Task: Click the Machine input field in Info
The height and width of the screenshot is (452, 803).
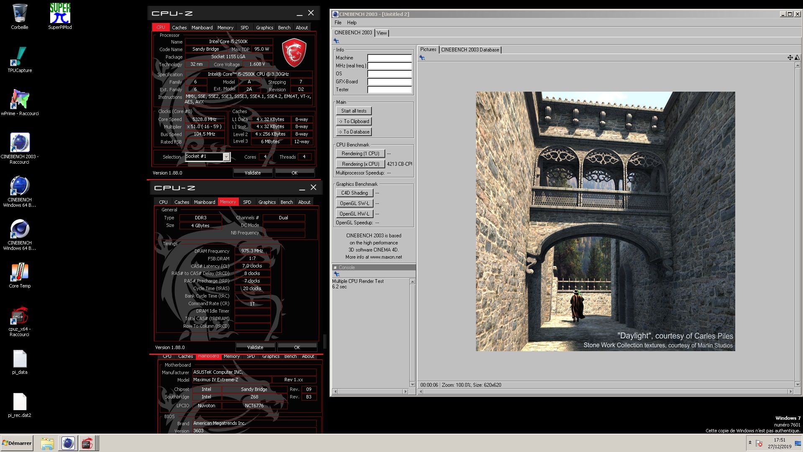Action: coord(389,58)
